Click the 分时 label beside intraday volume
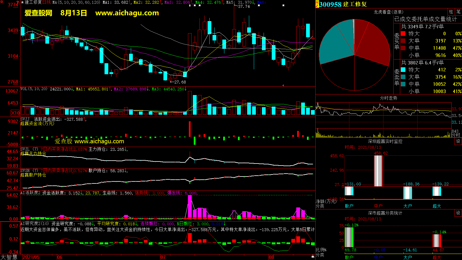 click(x=456, y=135)
